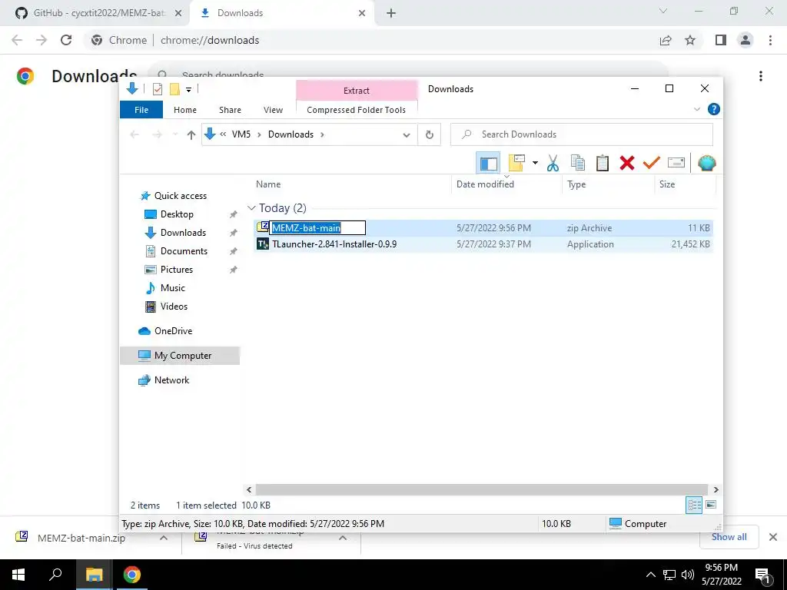
Task: Click the red X Delete icon
Action: point(627,163)
